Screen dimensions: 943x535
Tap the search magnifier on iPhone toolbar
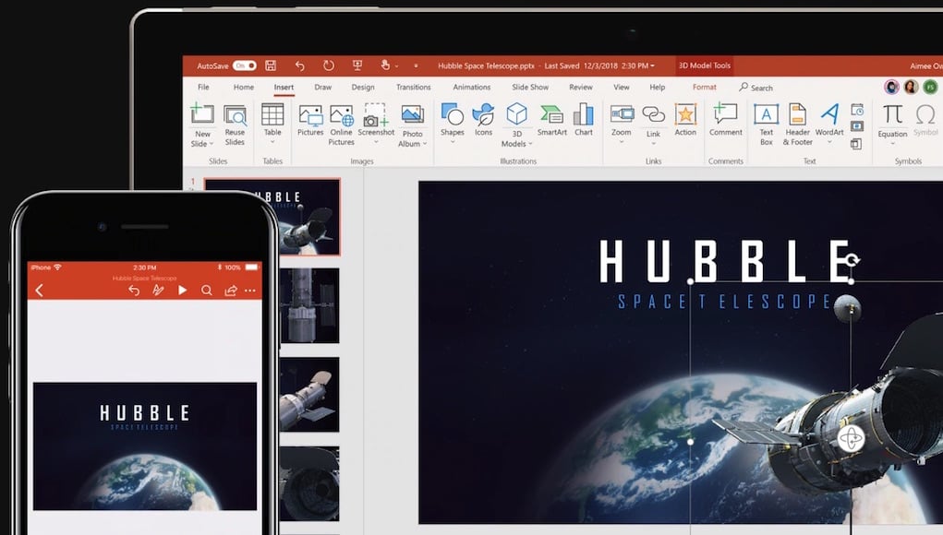coord(206,291)
